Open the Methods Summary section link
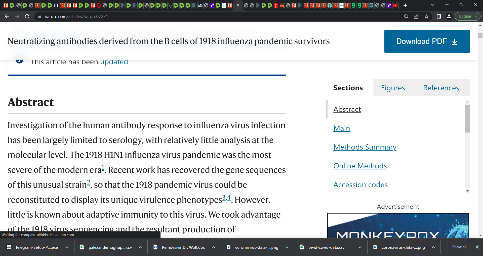 (x=365, y=147)
